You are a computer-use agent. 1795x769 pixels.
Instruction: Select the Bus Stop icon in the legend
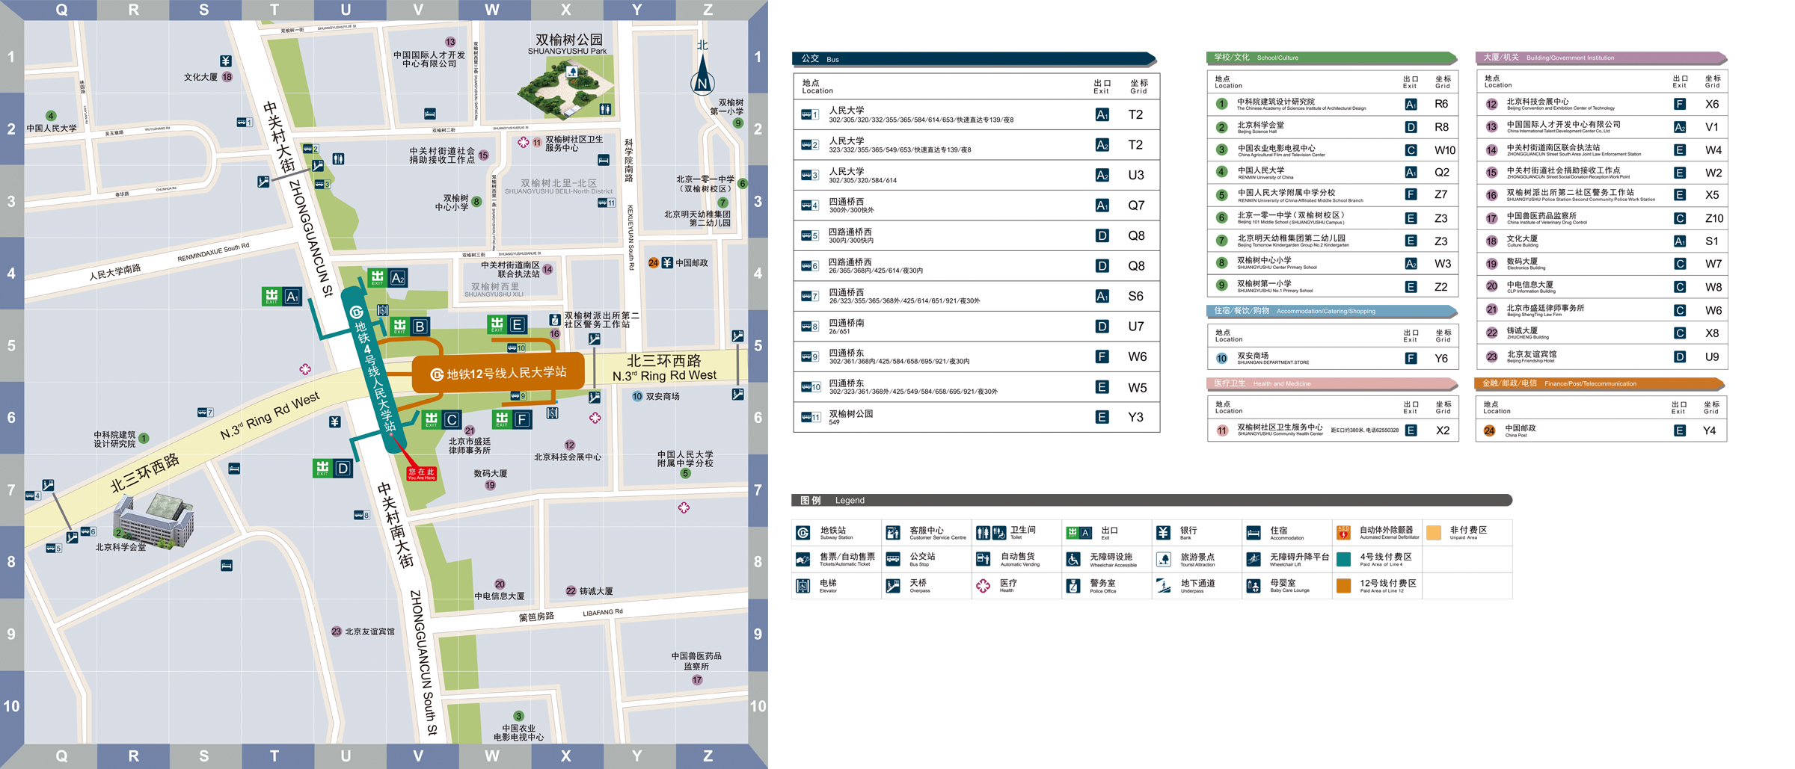[x=893, y=559]
